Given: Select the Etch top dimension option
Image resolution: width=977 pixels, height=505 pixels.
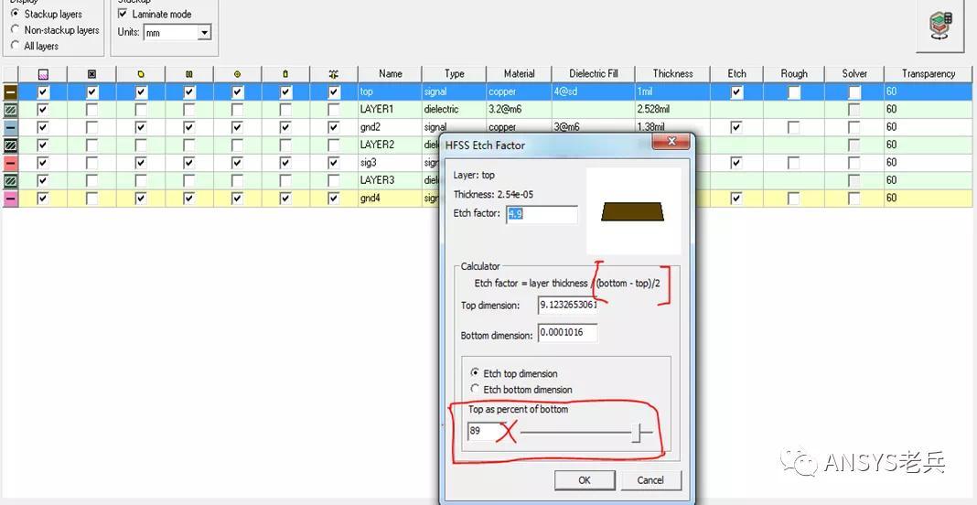Looking at the screenshot, I should point(476,373).
